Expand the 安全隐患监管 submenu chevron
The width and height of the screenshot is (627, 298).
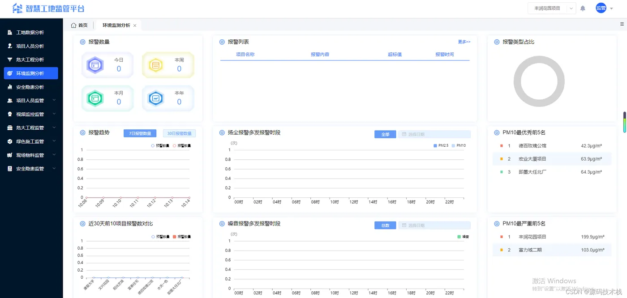[x=54, y=169]
